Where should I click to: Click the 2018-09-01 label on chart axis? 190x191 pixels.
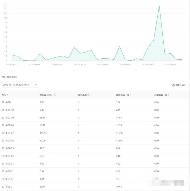coord(125,64)
